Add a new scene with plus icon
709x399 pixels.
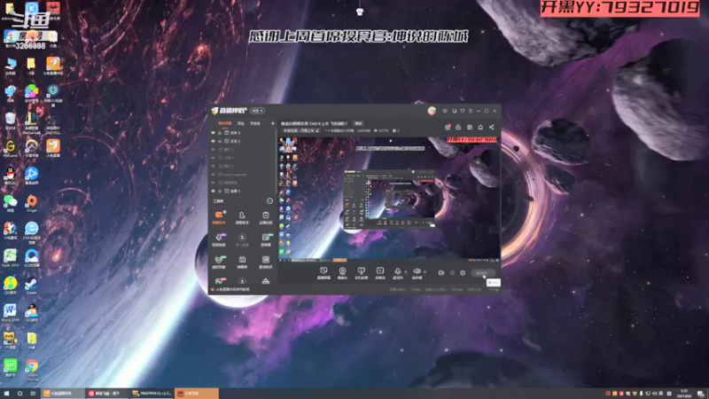272,123
